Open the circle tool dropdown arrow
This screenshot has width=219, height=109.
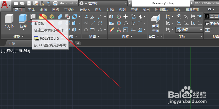pyautogui.click(x=105, y=23)
